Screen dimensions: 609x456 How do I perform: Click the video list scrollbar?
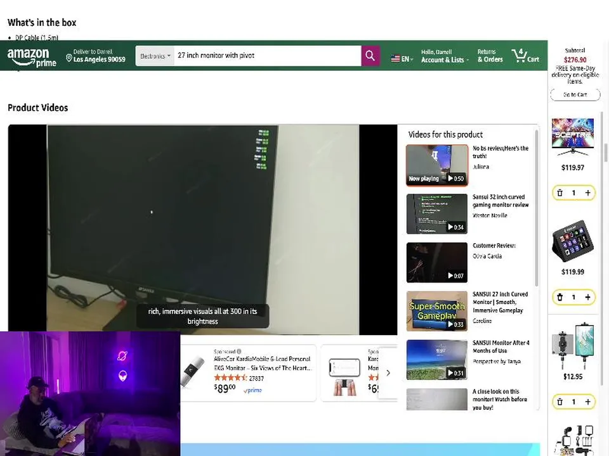tap(537, 208)
